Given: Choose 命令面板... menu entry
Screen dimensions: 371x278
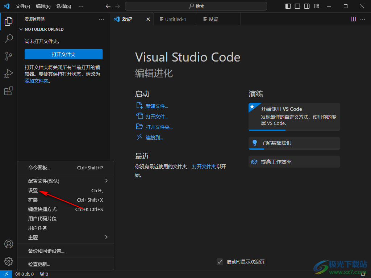Looking at the screenshot, I should (x=66, y=168).
